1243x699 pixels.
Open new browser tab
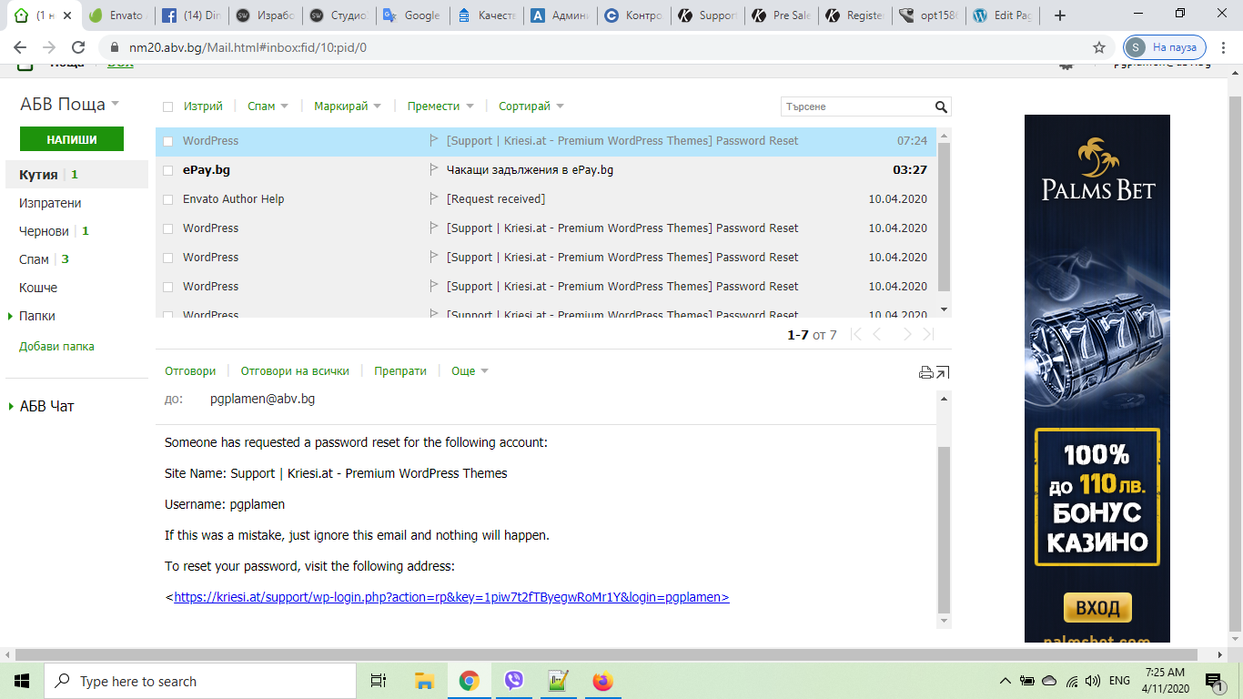(x=1060, y=15)
